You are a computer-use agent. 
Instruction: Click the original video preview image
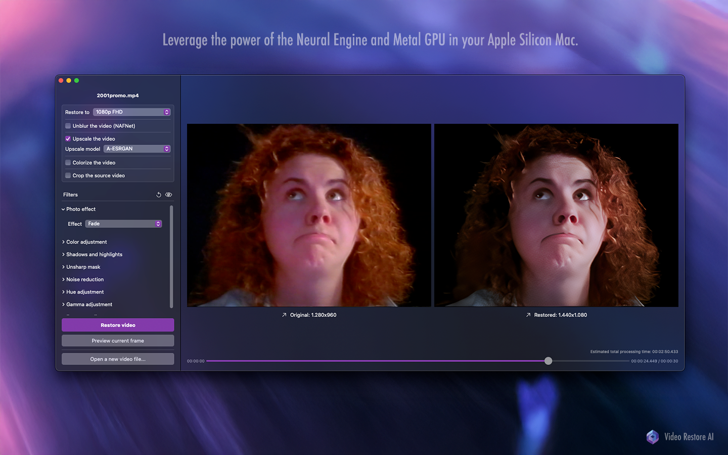309,215
